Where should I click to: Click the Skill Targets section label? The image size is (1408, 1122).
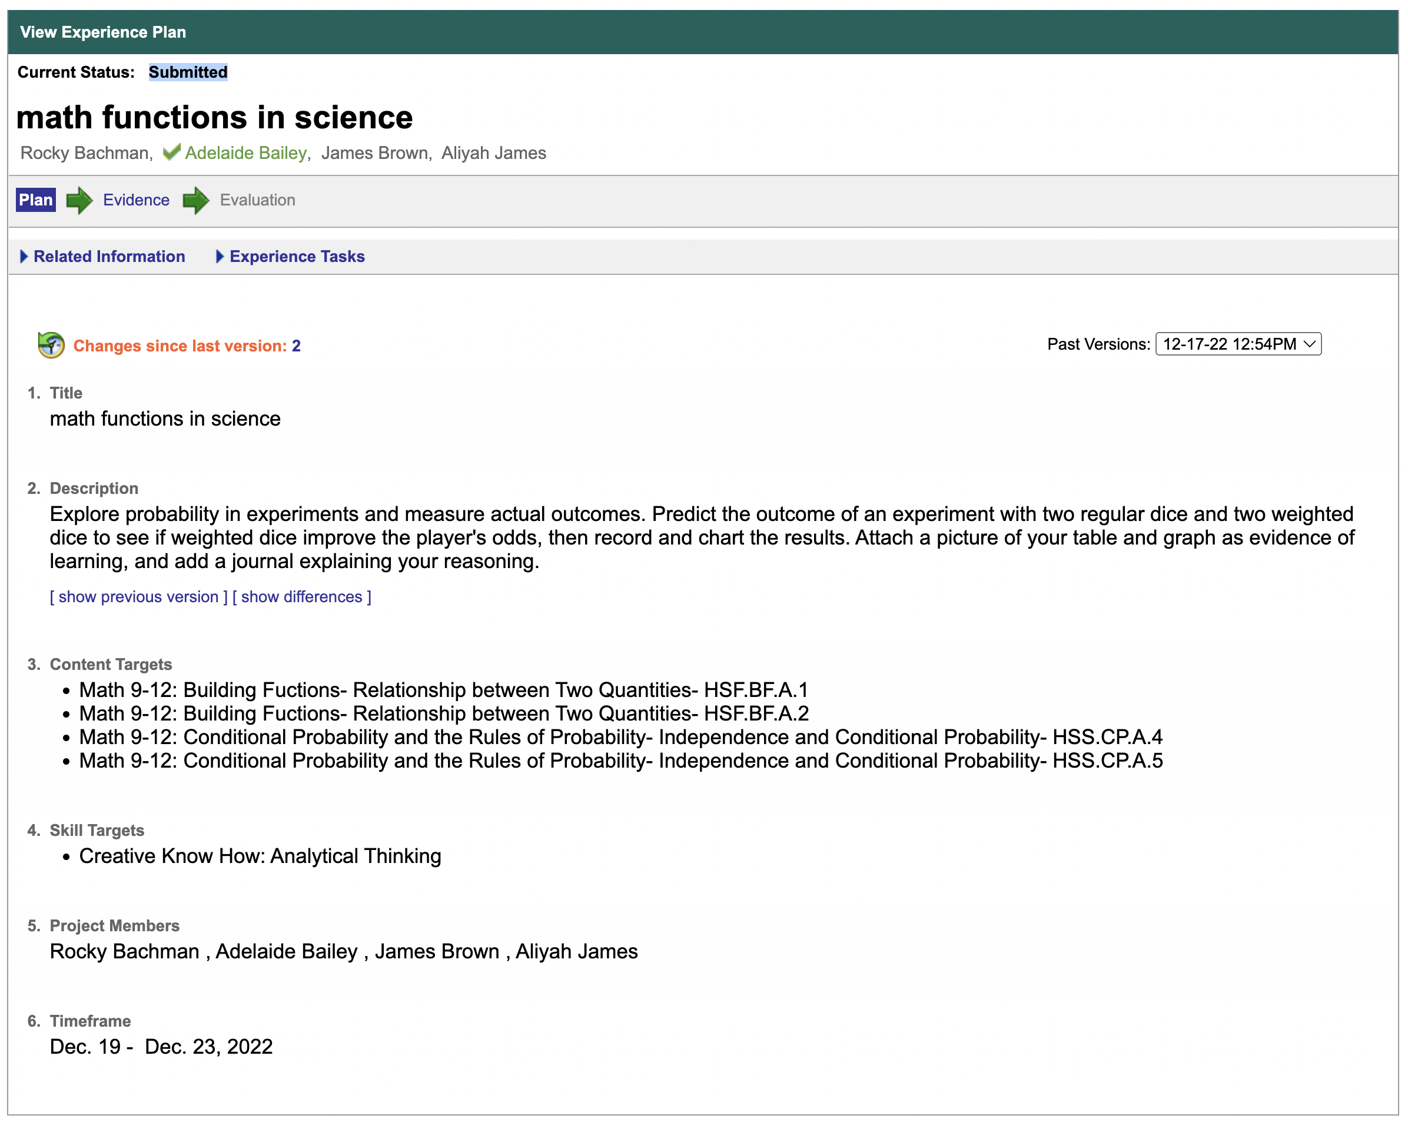click(x=97, y=830)
